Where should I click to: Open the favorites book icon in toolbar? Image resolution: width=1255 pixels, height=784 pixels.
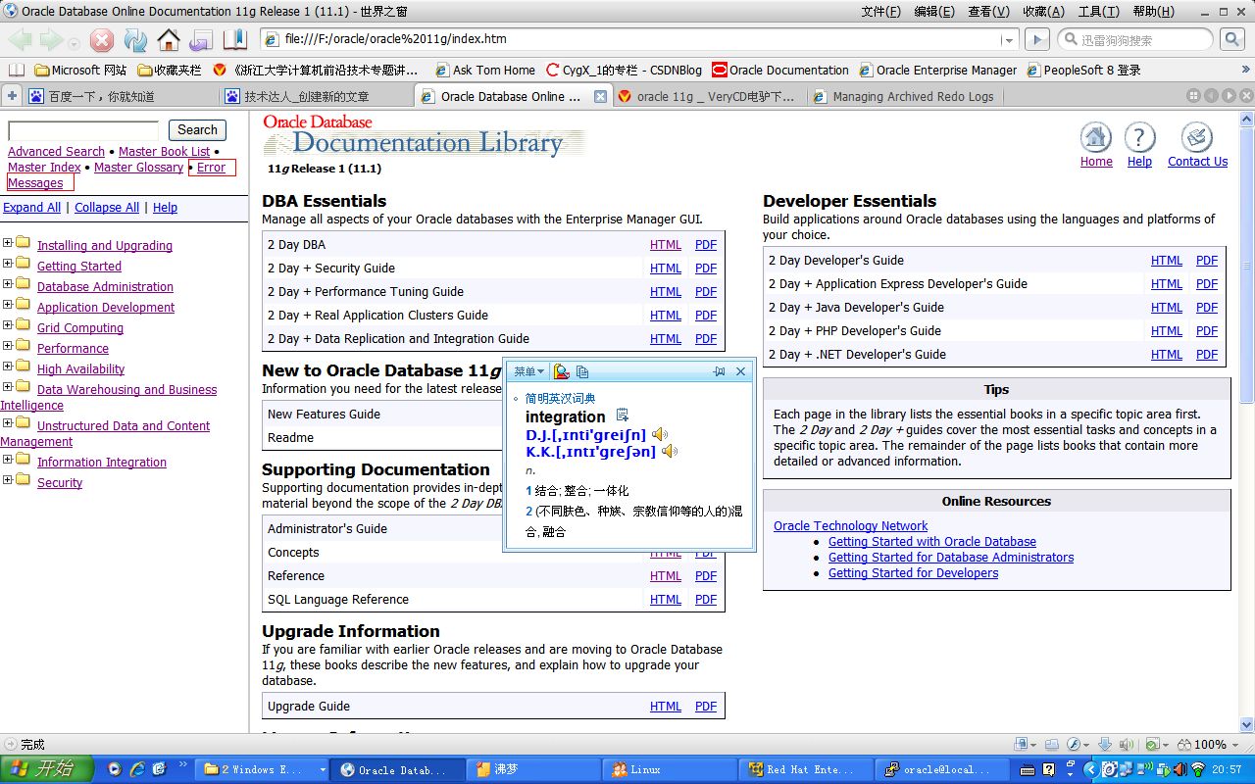(235, 40)
